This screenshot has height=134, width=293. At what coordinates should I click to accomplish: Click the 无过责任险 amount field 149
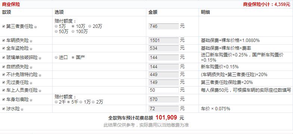(164, 82)
